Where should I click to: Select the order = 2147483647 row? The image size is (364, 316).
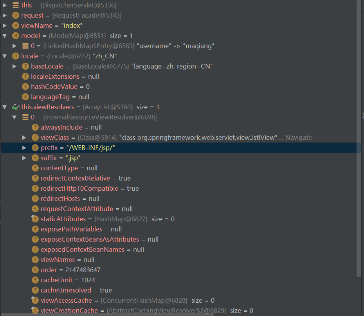tap(178, 270)
